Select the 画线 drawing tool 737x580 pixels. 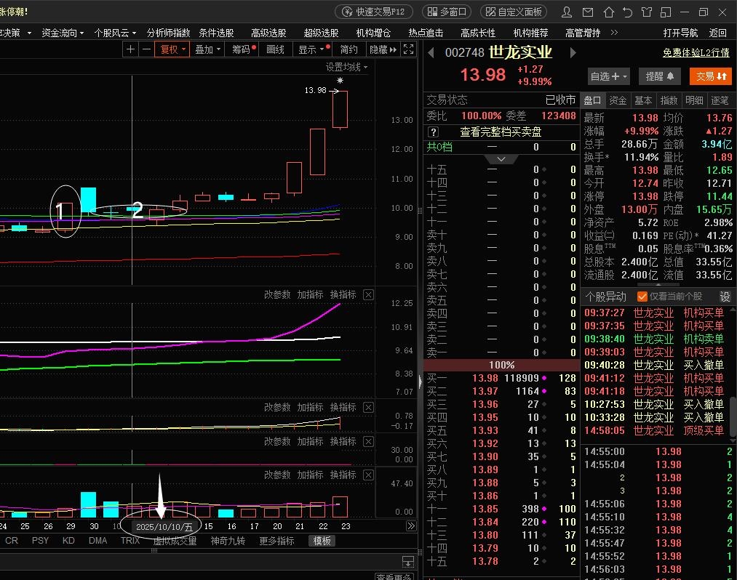tap(275, 49)
